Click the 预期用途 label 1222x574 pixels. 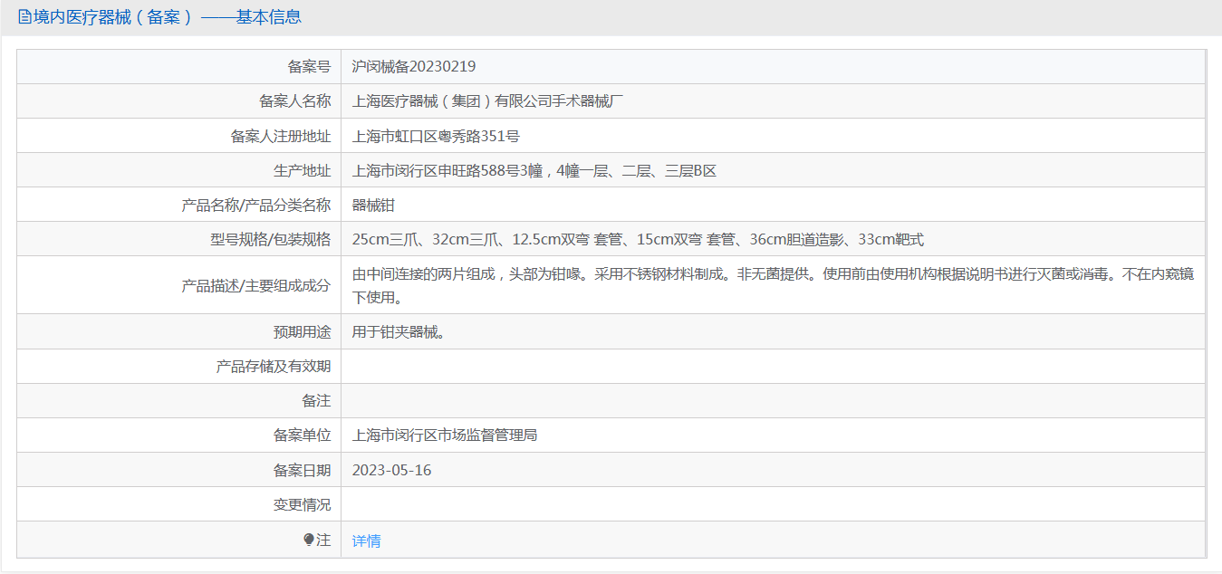(x=302, y=331)
